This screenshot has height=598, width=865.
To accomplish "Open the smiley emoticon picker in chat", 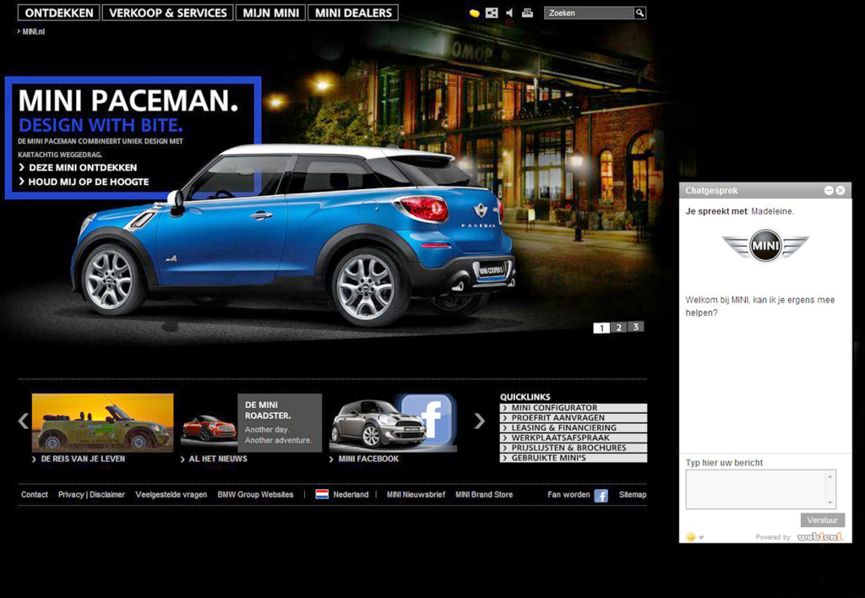I will 691,537.
